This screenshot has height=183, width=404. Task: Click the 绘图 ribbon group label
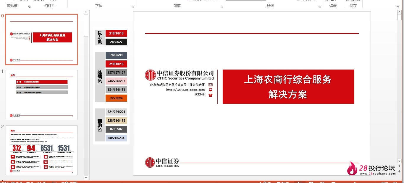(271, 6)
